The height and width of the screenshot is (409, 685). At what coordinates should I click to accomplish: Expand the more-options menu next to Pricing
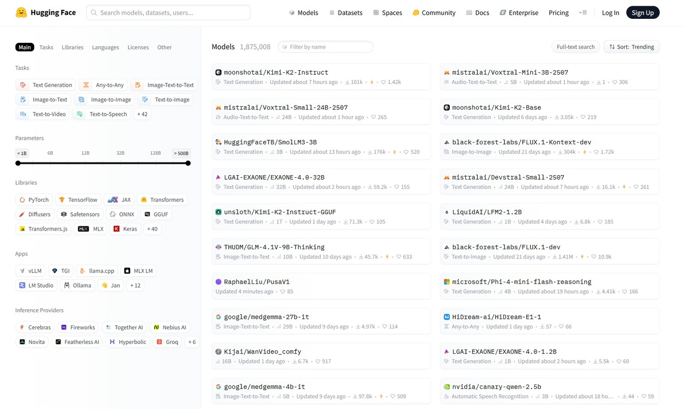582,13
